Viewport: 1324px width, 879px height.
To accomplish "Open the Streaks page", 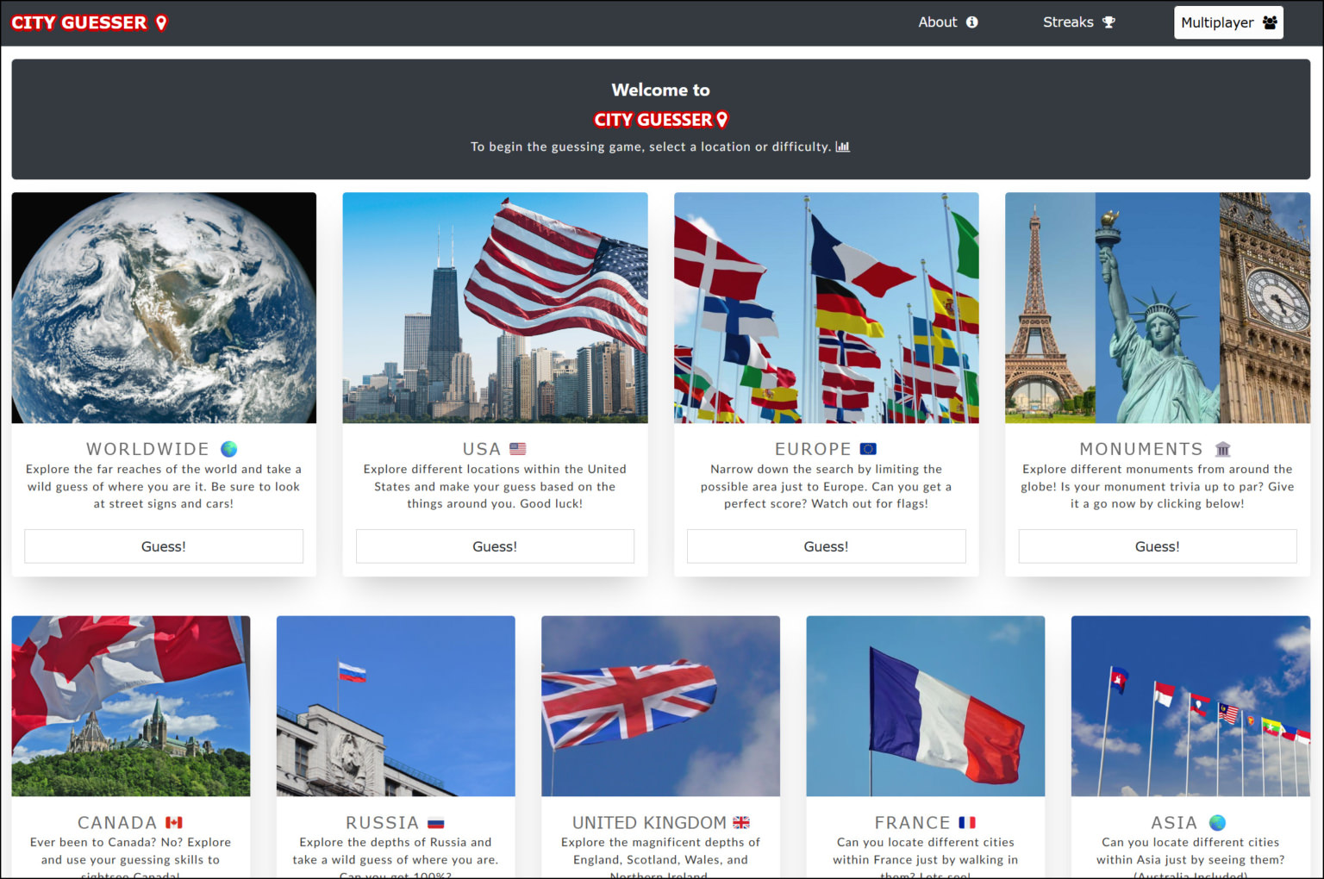I will pyautogui.click(x=1069, y=22).
